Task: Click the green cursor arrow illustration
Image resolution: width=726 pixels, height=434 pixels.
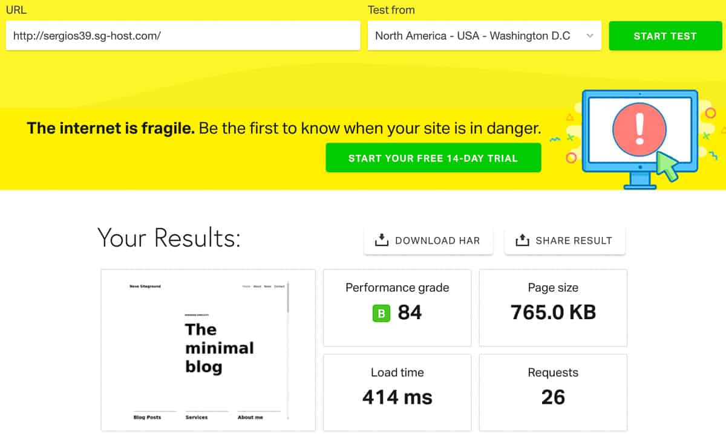Action: [669, 167]
